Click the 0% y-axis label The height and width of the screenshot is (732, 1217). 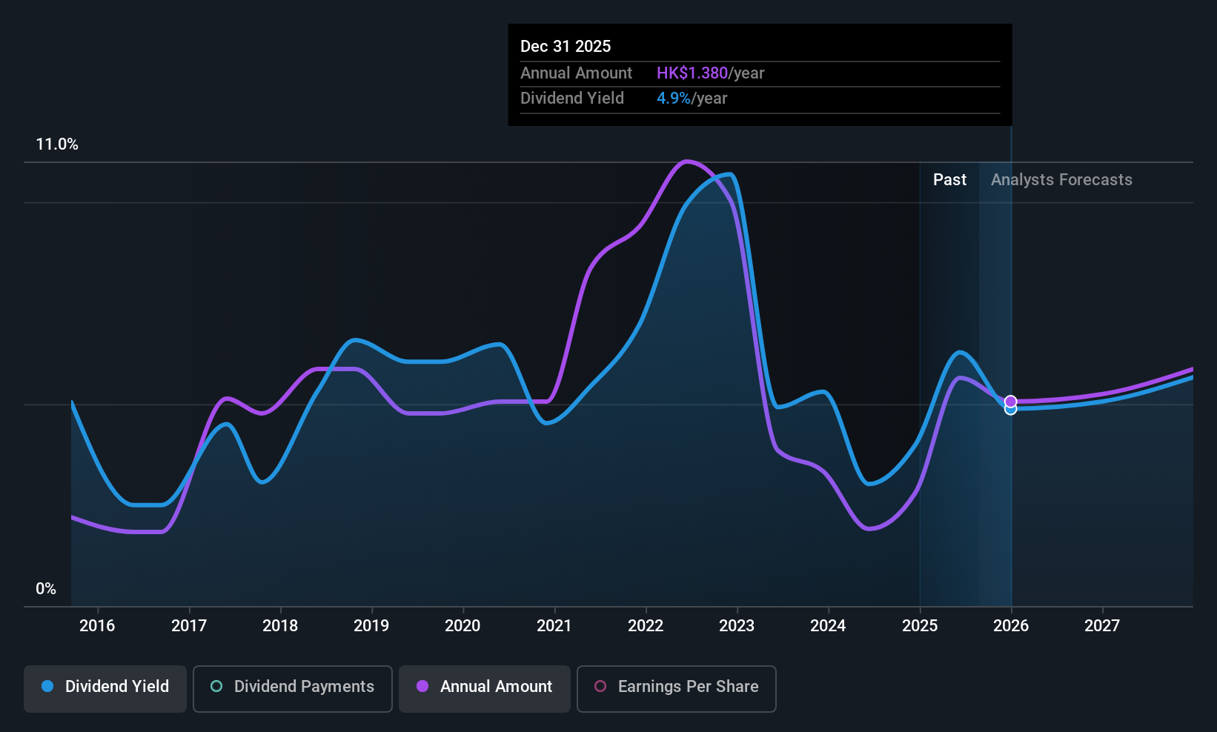(46, 589)
